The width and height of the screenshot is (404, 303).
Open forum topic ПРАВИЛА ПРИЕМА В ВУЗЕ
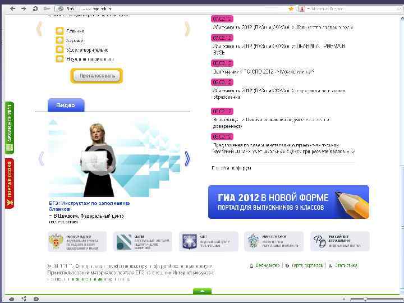(279, 49)
